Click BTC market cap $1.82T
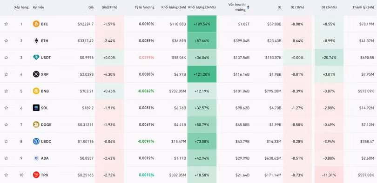Viewport: 377px width, 183px height. pyautogui.click(x=244, y=24)
